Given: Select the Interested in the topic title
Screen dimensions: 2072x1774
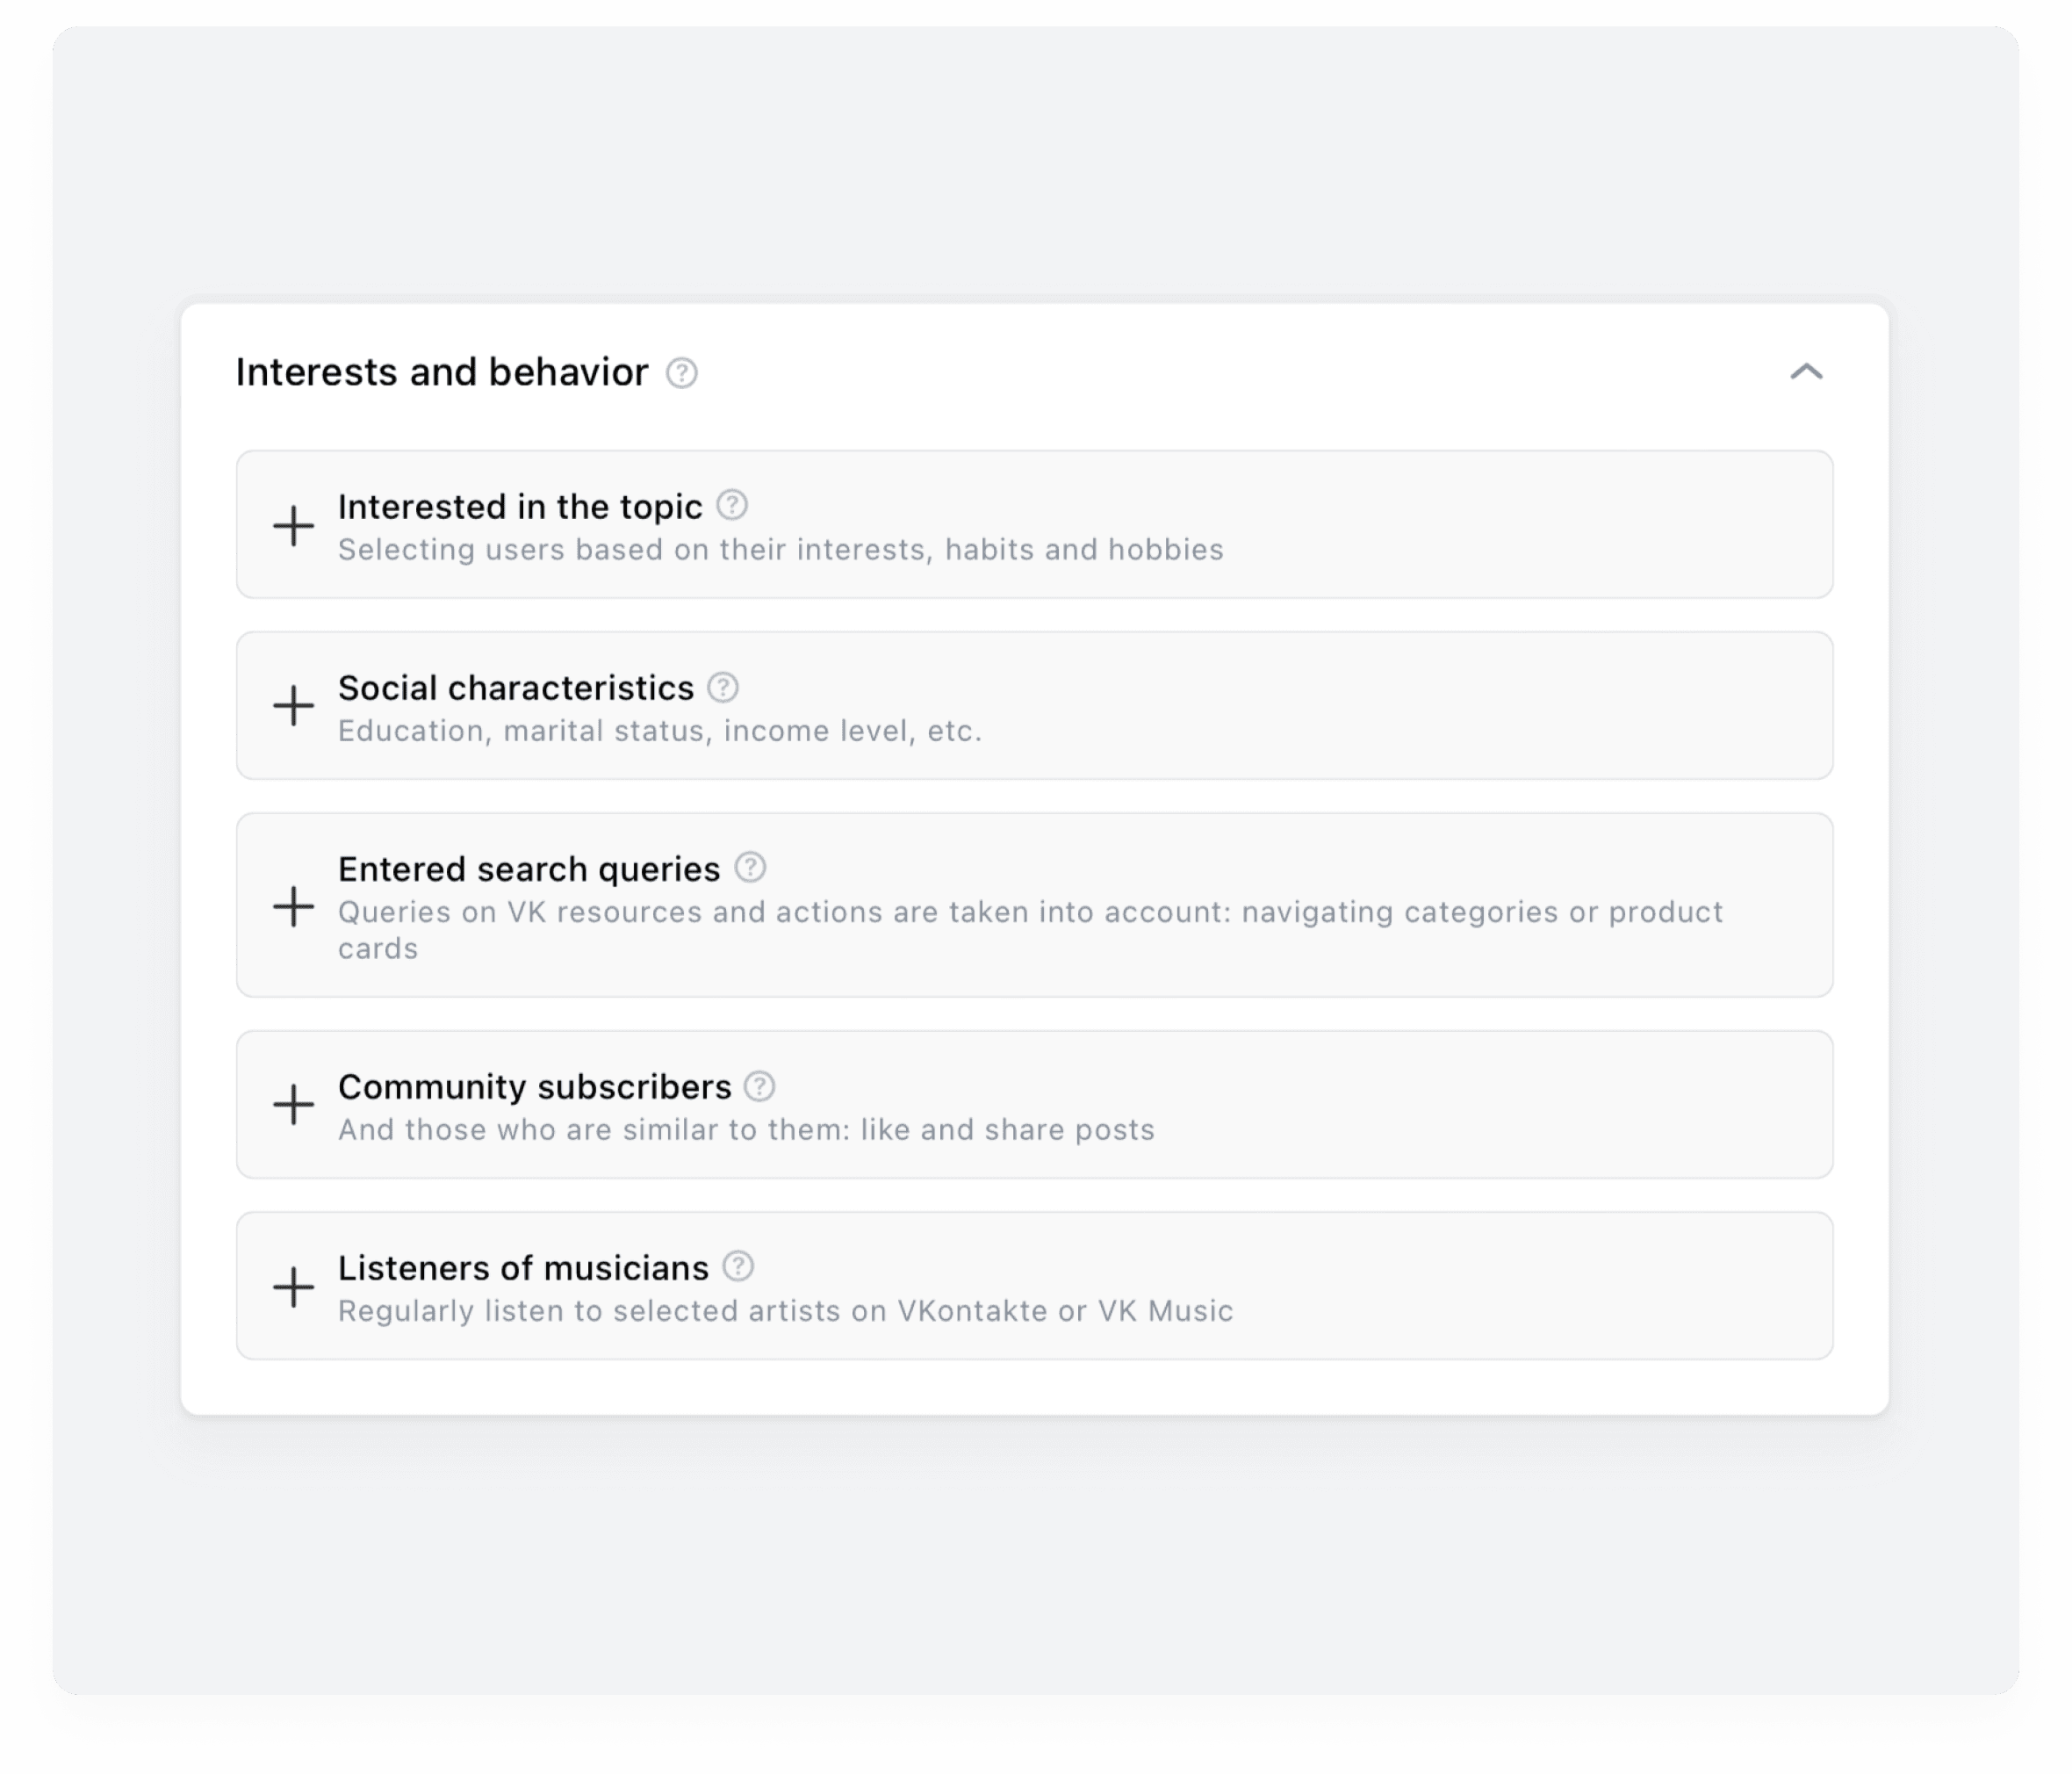Looking at the screenshot, I should [520, 508].
